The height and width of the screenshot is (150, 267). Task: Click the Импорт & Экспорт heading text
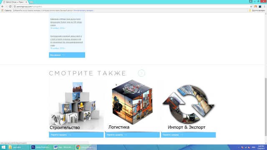(x=186, y=127)
